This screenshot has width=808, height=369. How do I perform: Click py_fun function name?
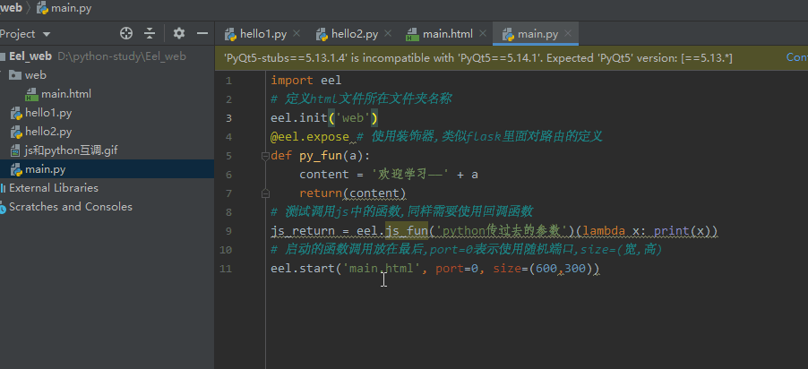[321, 156]
